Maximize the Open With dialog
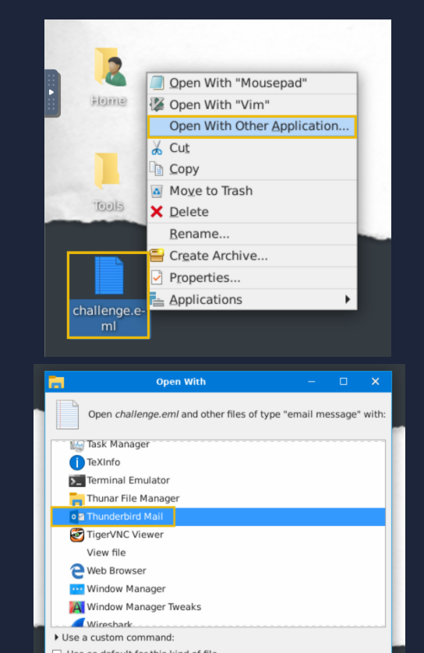424x653 pixels. point(343,382)
